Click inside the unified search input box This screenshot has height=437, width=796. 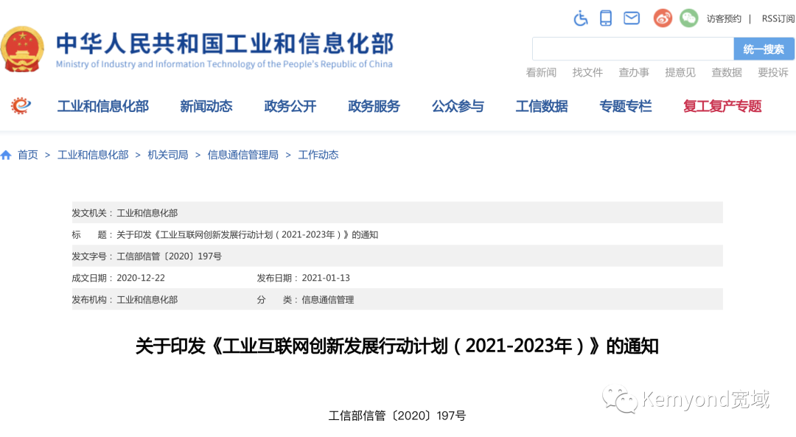(632, 49)
